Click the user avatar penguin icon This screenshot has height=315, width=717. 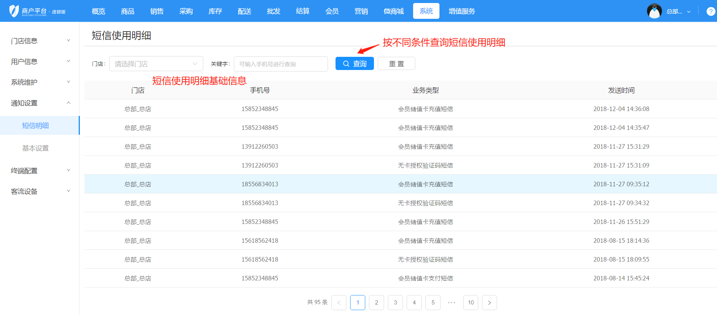tap(654, 11)
